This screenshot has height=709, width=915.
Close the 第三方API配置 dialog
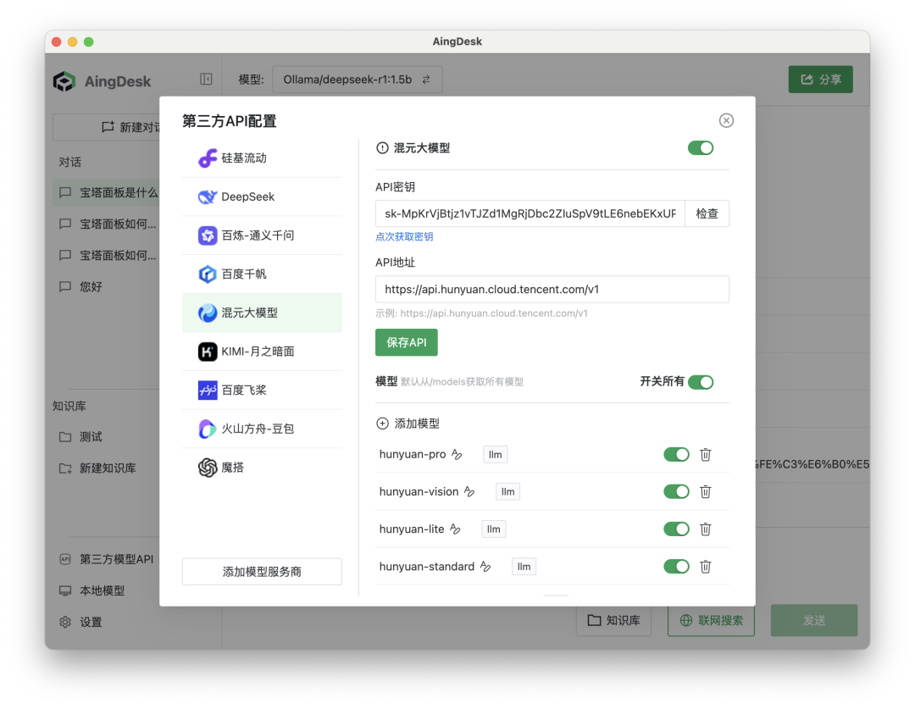coord(726,120)
